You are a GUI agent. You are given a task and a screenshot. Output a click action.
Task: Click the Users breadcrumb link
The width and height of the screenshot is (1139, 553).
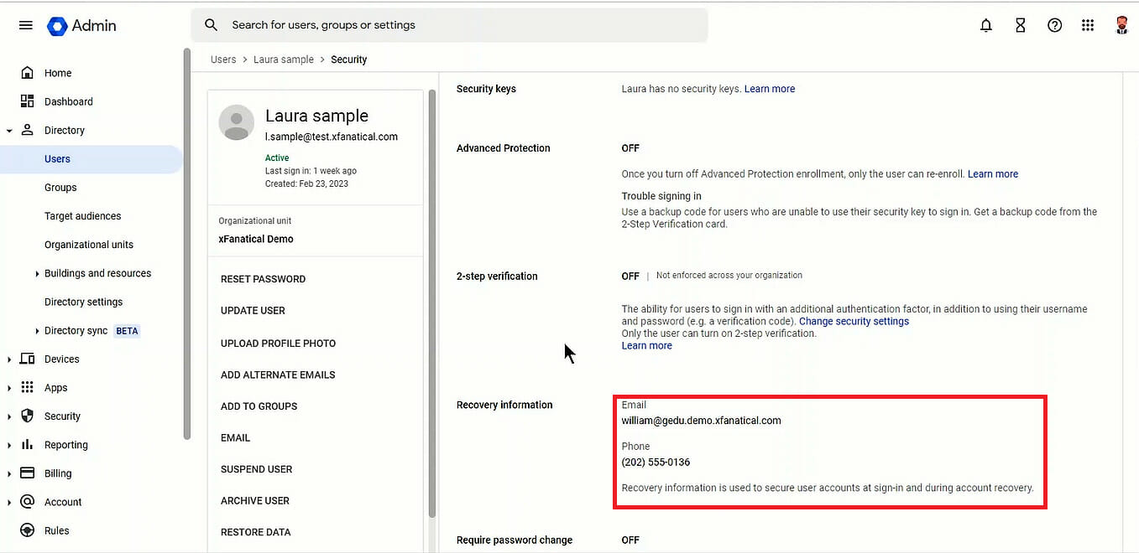tap(223, 59)
